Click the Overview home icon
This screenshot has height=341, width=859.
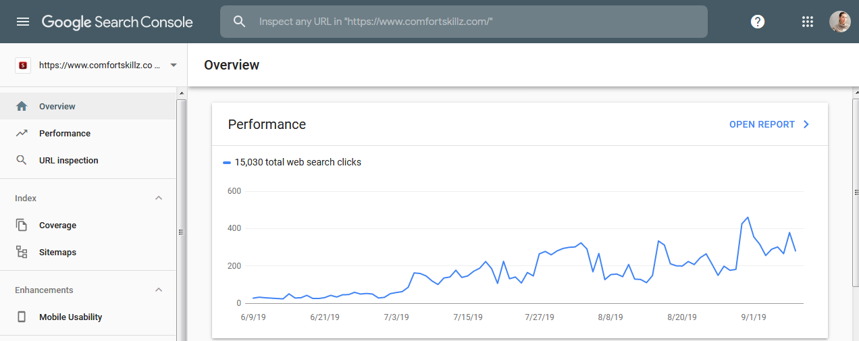pos(22,106)
